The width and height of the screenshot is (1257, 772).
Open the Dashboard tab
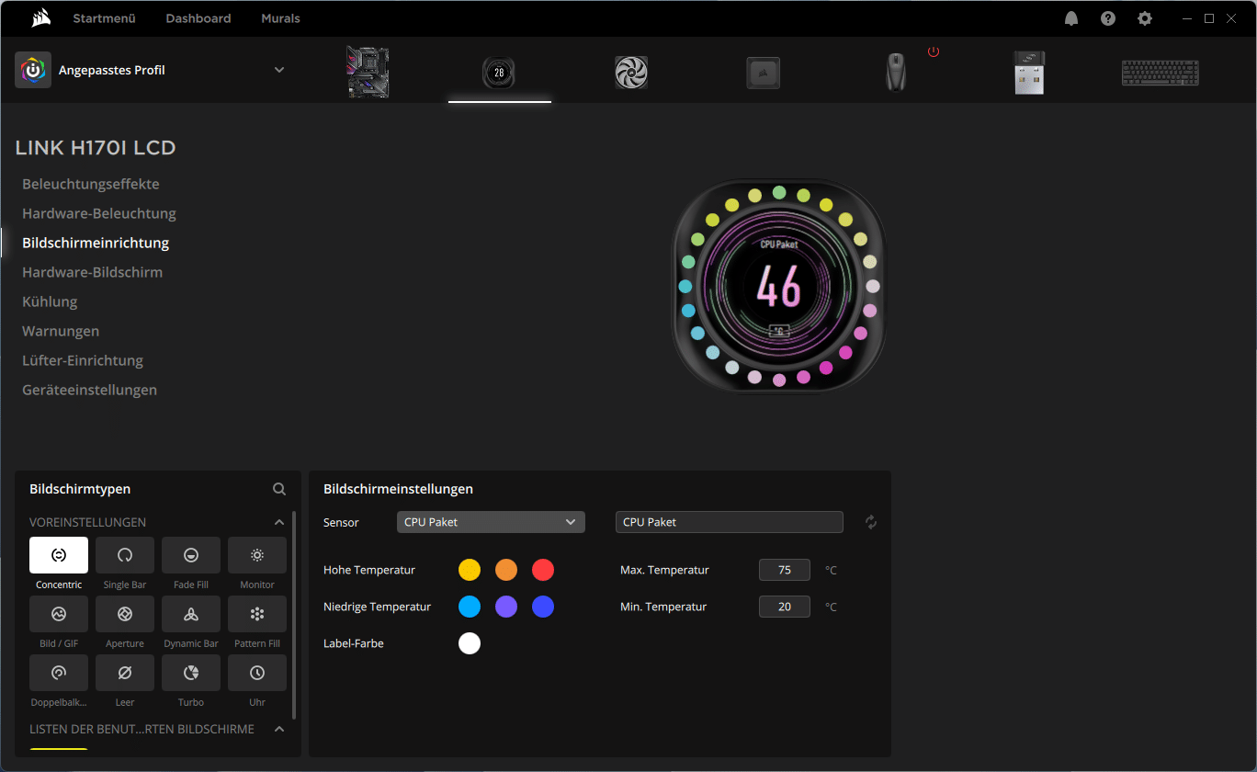[x=198, y=18]
